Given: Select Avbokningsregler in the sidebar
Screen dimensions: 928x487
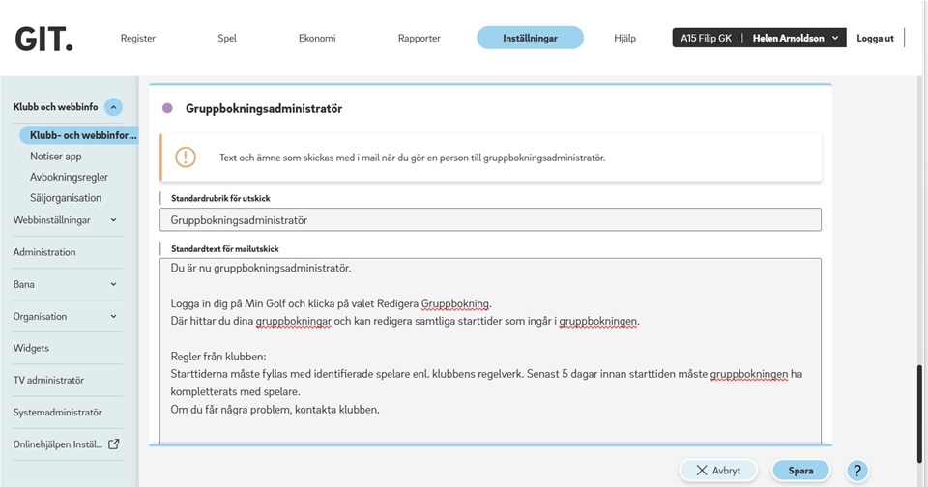Looking at the screenshot, I should tap(69, 177).
